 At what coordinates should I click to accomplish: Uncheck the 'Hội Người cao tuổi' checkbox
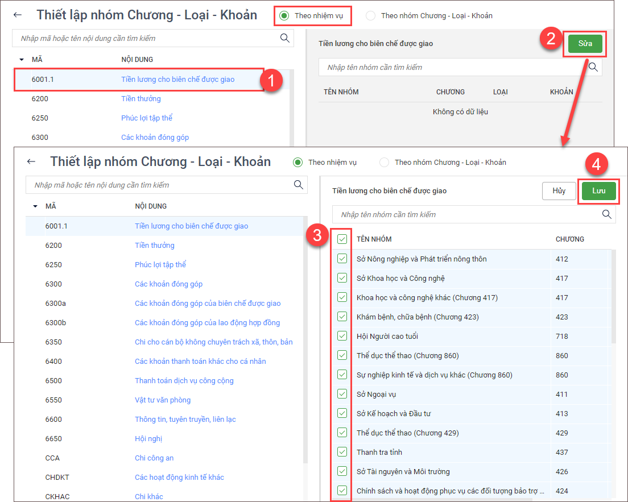[x=342, y=336]
